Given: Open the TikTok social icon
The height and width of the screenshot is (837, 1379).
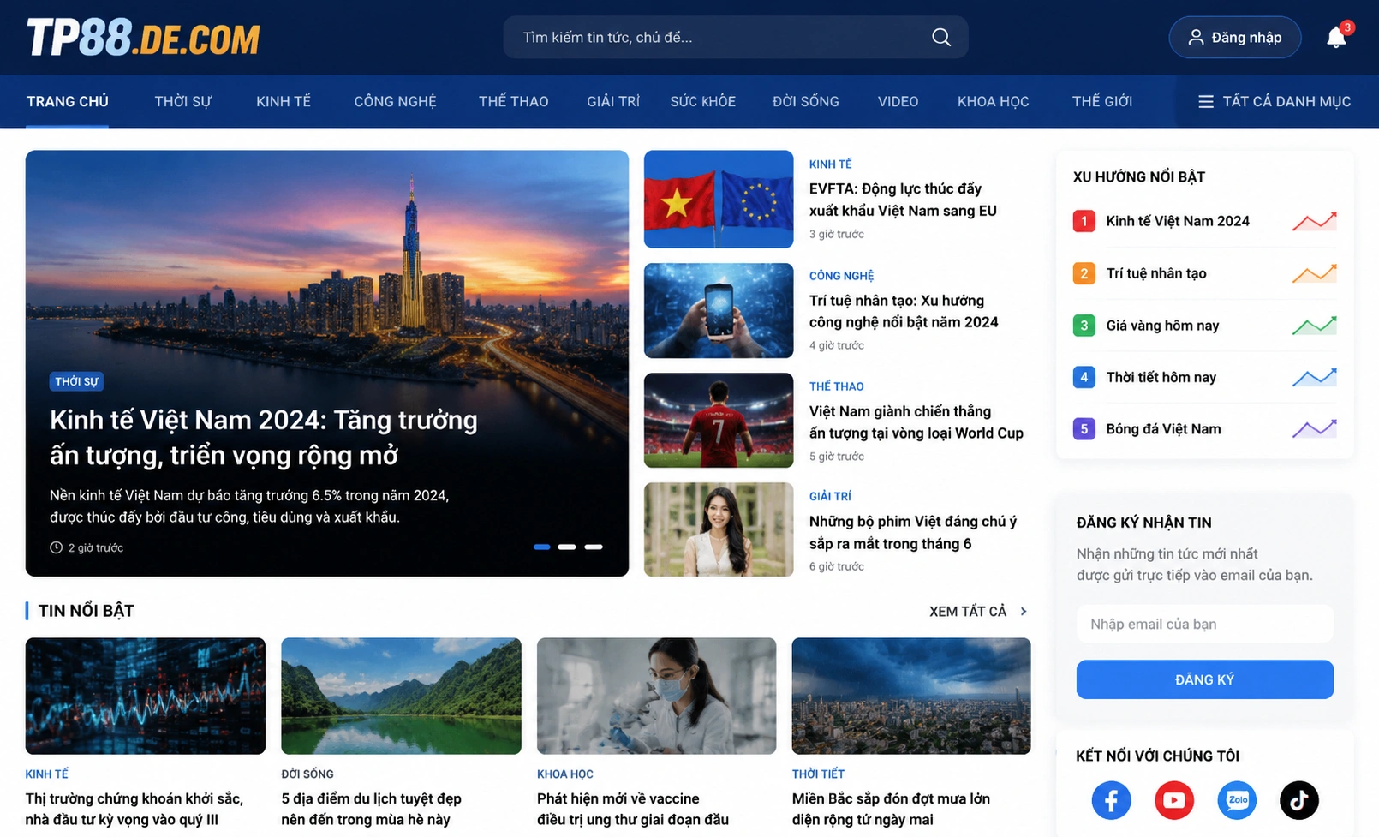Looking at the screenshot, I should click(x=1299, y=800).
